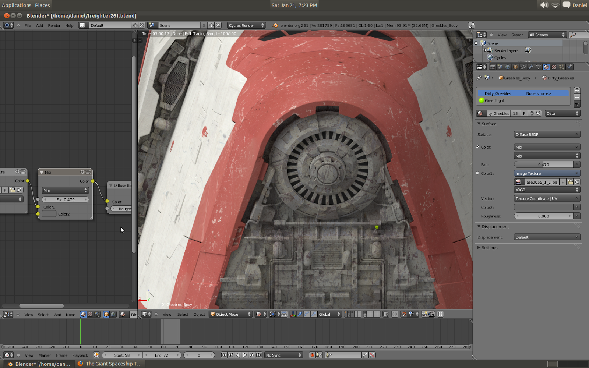Screen dimensions: 589x368
Task: Switch node editor to compositing nodes icon
Action: tap(96, 314)
